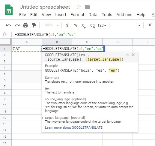Select column E header
155x146 pixels.
[144, 42]
